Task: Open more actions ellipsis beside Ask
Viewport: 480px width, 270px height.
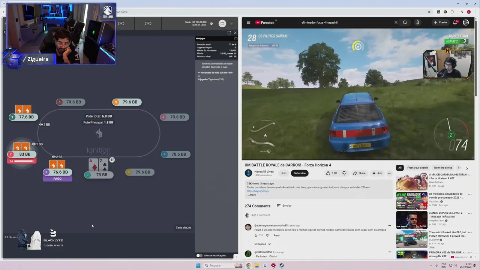Action: click(x=390, y=173)
